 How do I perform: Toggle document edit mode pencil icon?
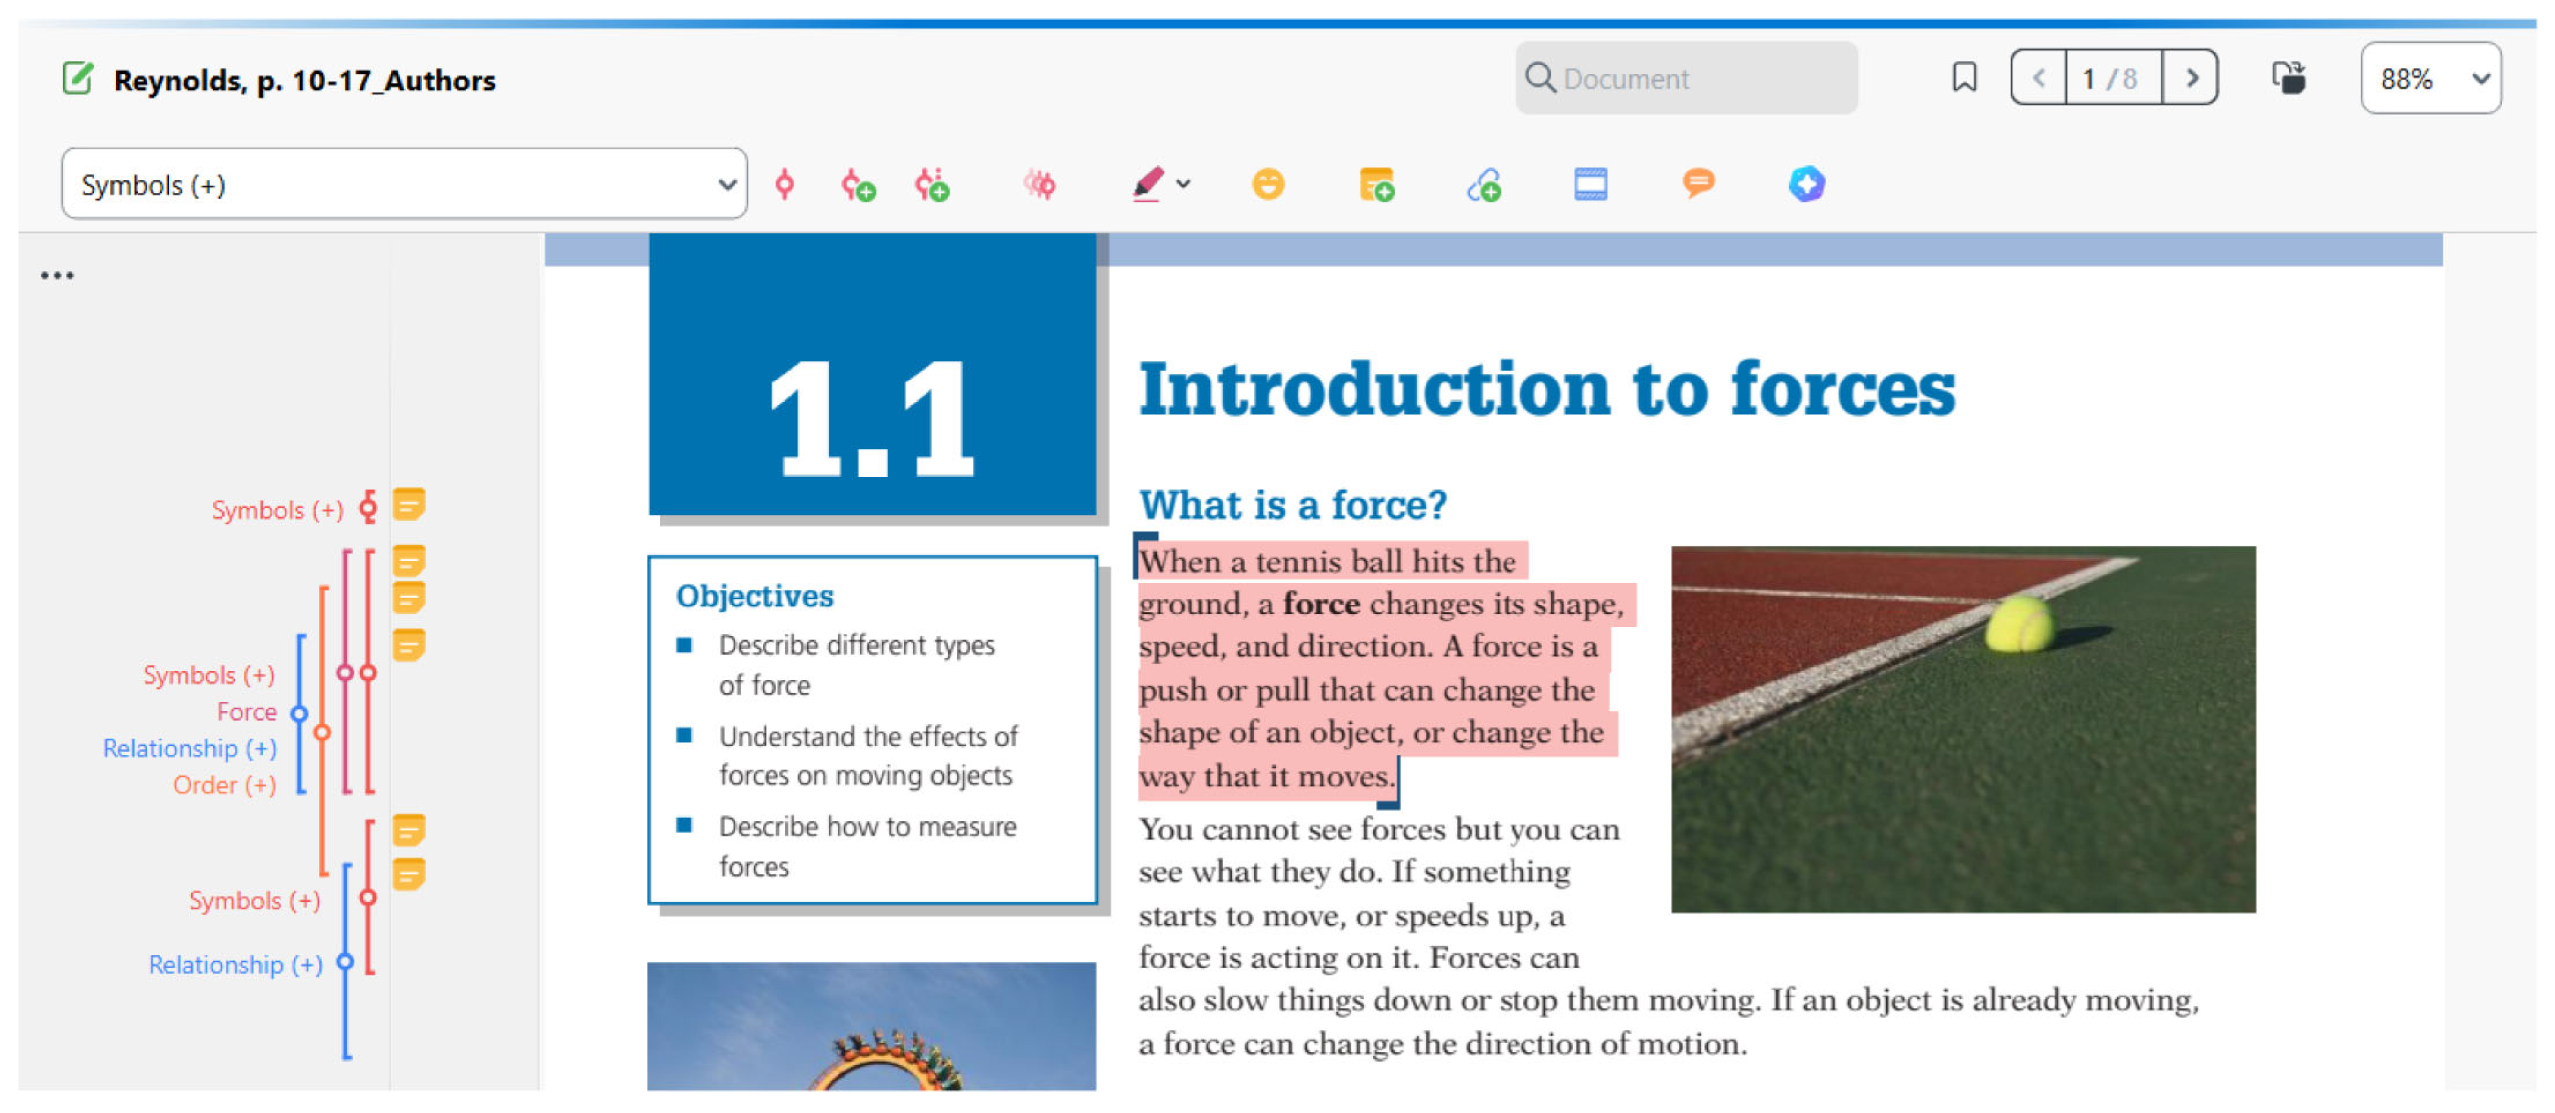77,79
